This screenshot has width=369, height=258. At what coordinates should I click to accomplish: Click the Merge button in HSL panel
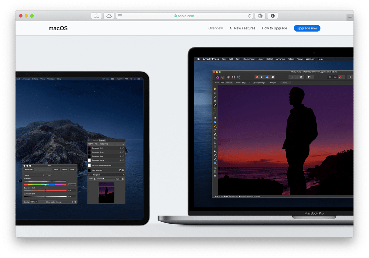click(56, 169)
